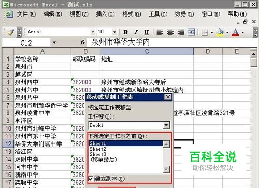
Task: Select column E header
Action: coord(237,51)
